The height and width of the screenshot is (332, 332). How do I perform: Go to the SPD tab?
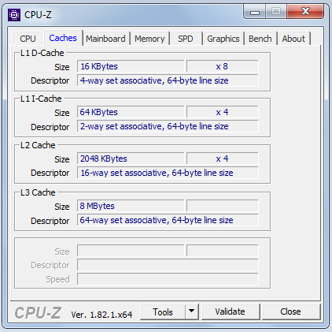tap(186, 39)
